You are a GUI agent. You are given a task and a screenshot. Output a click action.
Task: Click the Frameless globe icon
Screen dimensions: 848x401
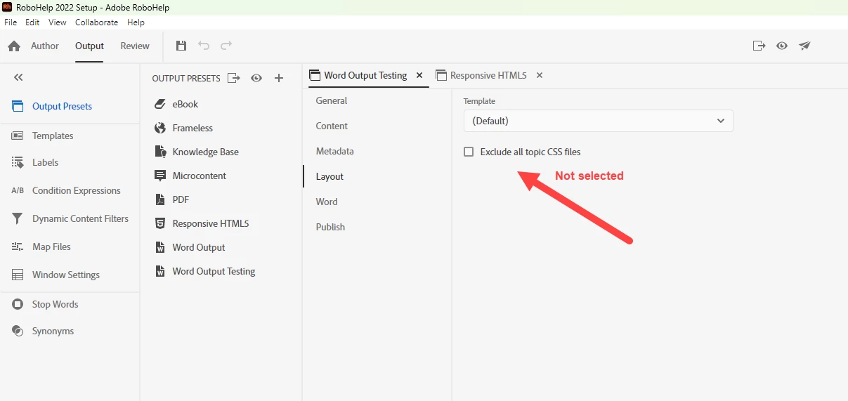coord(159,128)
